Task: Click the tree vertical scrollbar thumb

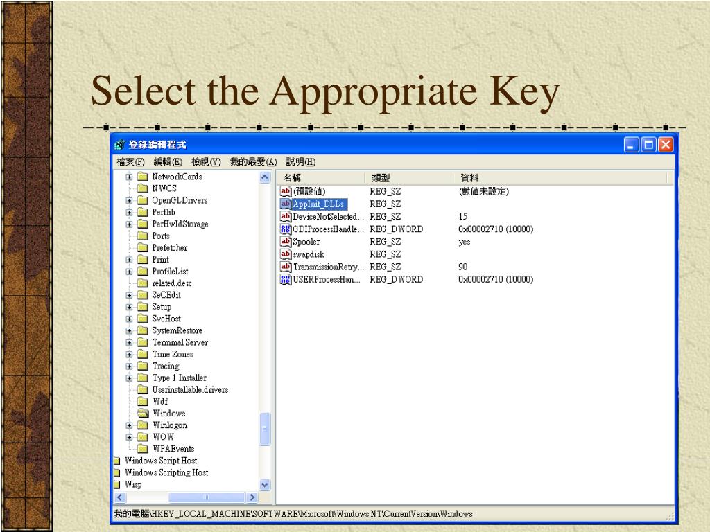Action: click(265, 429)
